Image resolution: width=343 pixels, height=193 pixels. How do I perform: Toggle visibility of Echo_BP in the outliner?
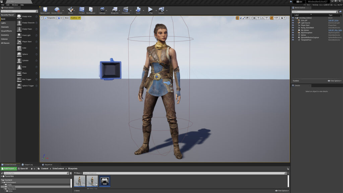(x=293, y=20)
